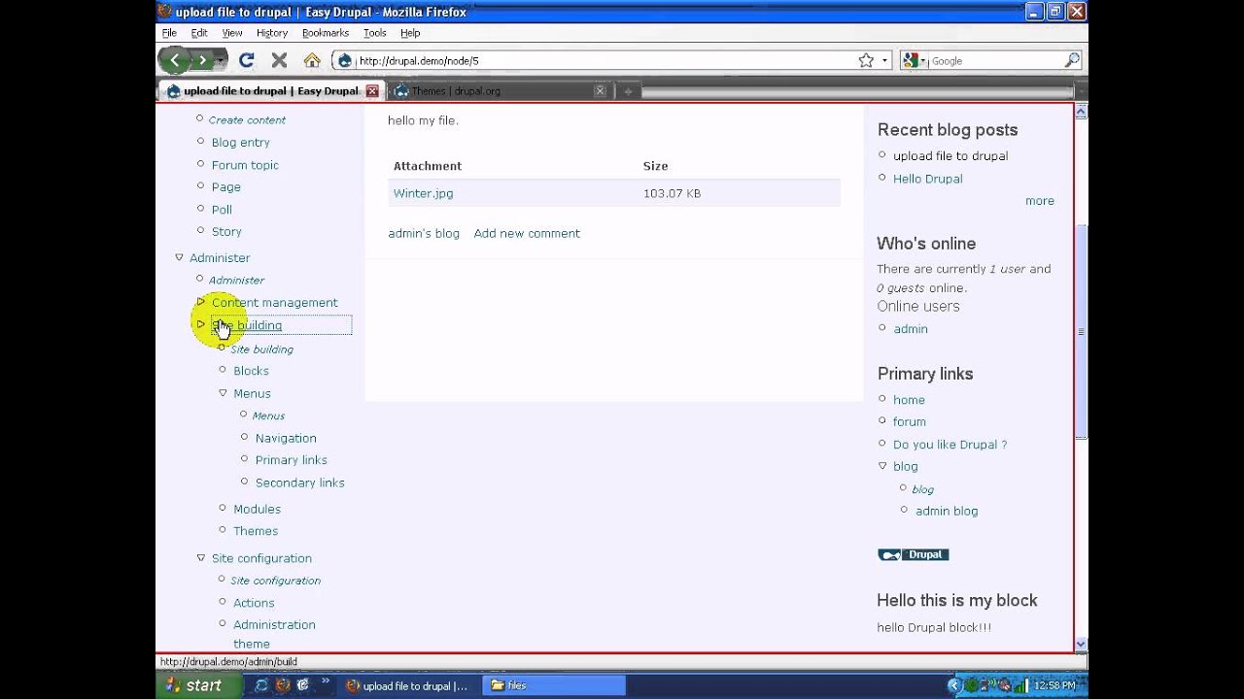The height and width of the screenshot is (699, 1244).
Task: Open the File menu
Action: 169,33
